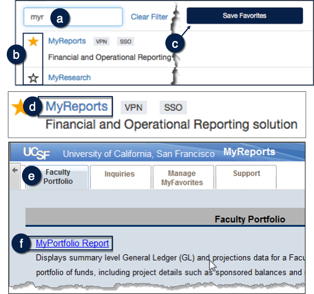Open the large boxed MyReports link

(x=77, y=107)
